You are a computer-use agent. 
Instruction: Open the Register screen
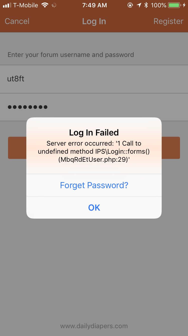point(168,21)
